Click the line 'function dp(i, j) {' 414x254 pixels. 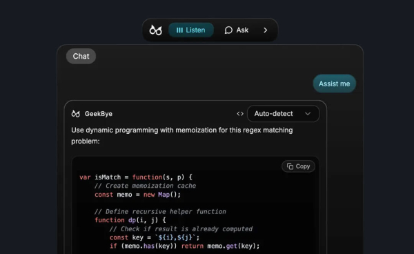130,220
